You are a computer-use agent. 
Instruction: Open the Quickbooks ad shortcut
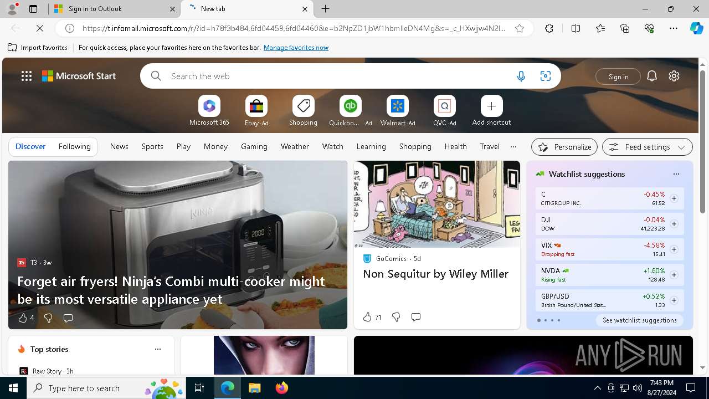(x=350, y=111)
